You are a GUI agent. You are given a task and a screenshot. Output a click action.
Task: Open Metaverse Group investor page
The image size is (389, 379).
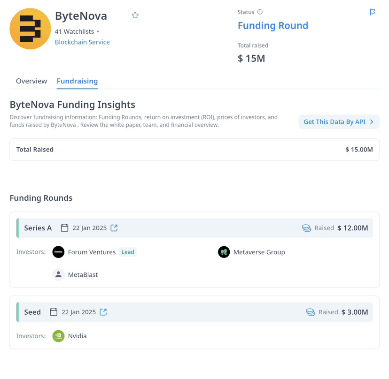click(259, 252)
